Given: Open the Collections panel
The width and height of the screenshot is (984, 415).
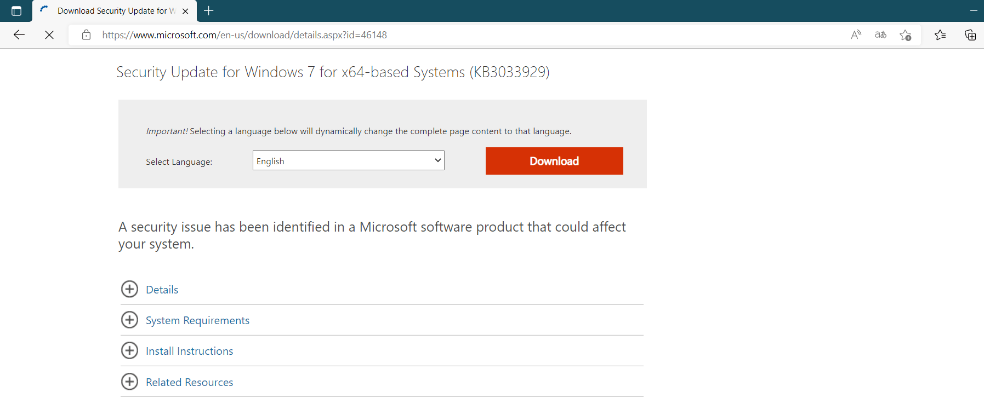Looking at the screenshot, I should coord(970,35).
